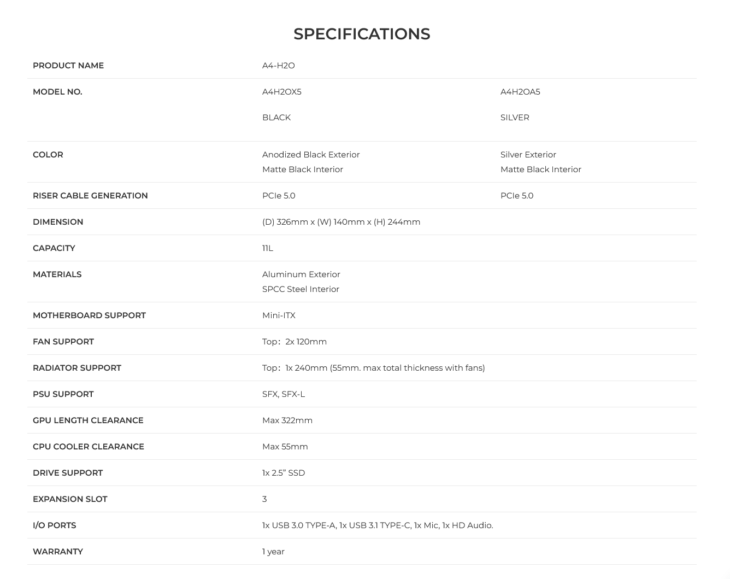Viewport: 730px width, 579px height.
Task: Click the Mini-ITX motherboard support value
Action: (x=279, y=315)
